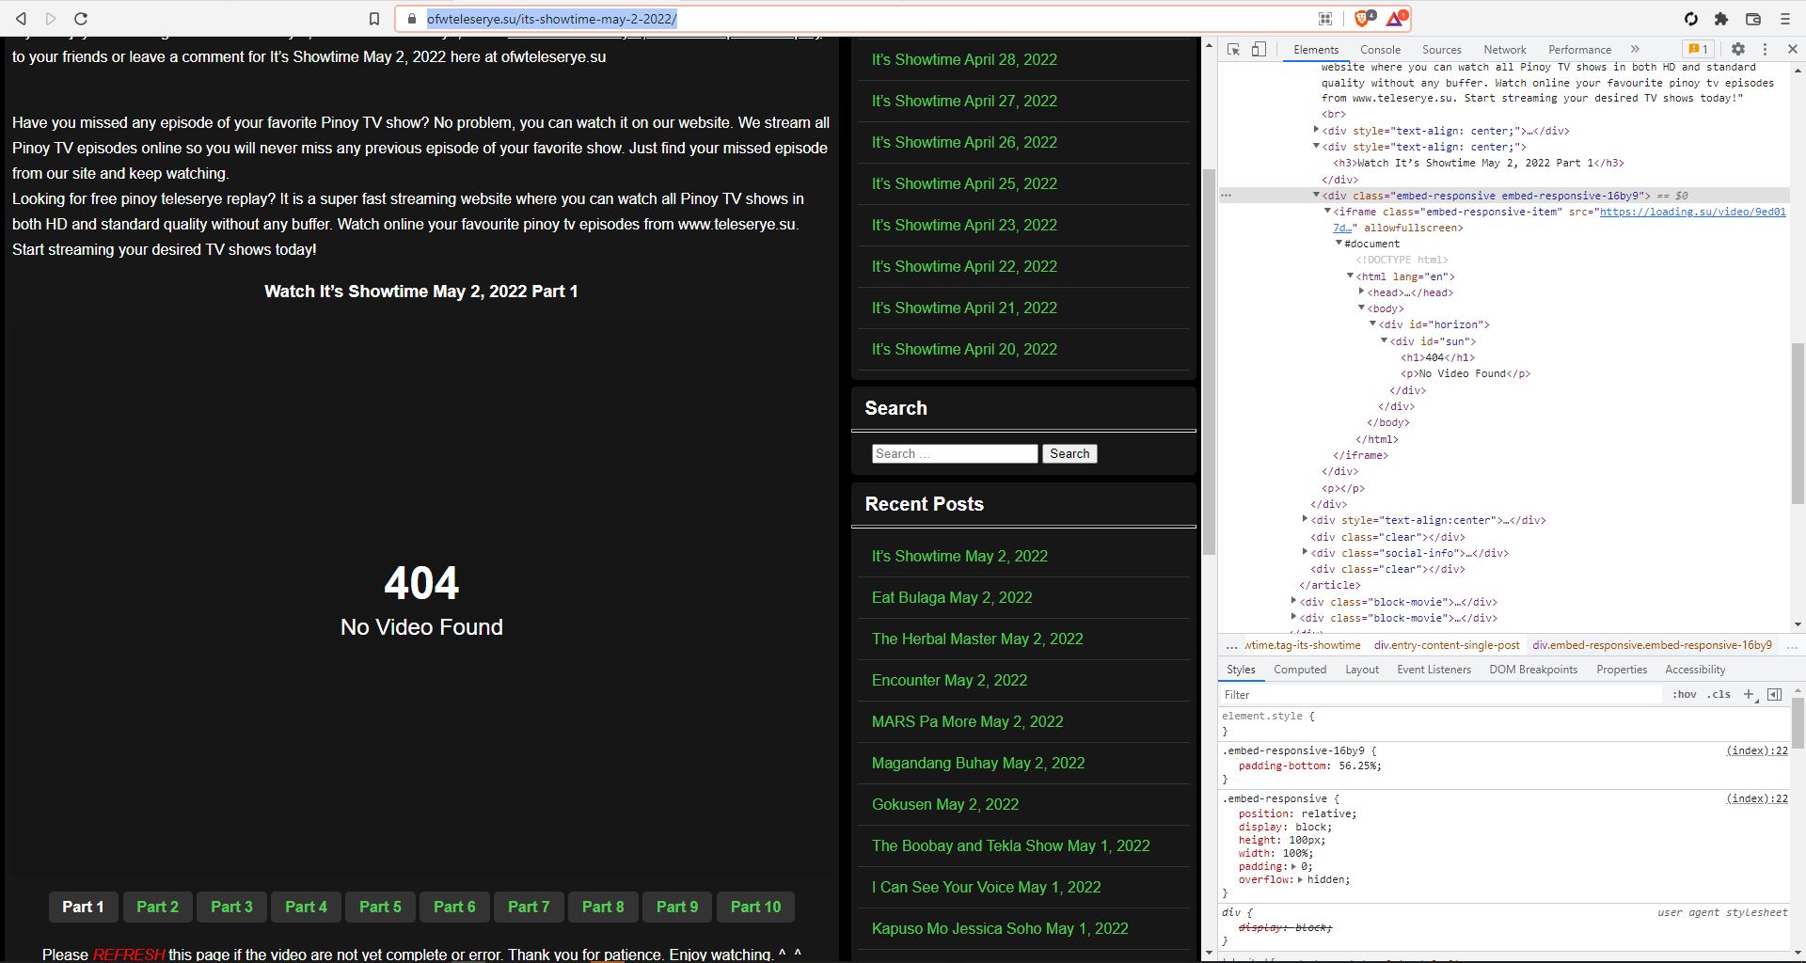The width and height of the screenshot is (1806, 963).
Task: Expand the head element node
Action: [x=1361, y=292]
